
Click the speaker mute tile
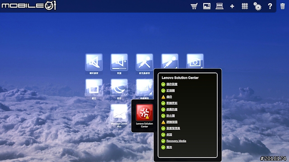tap(94, 62)
